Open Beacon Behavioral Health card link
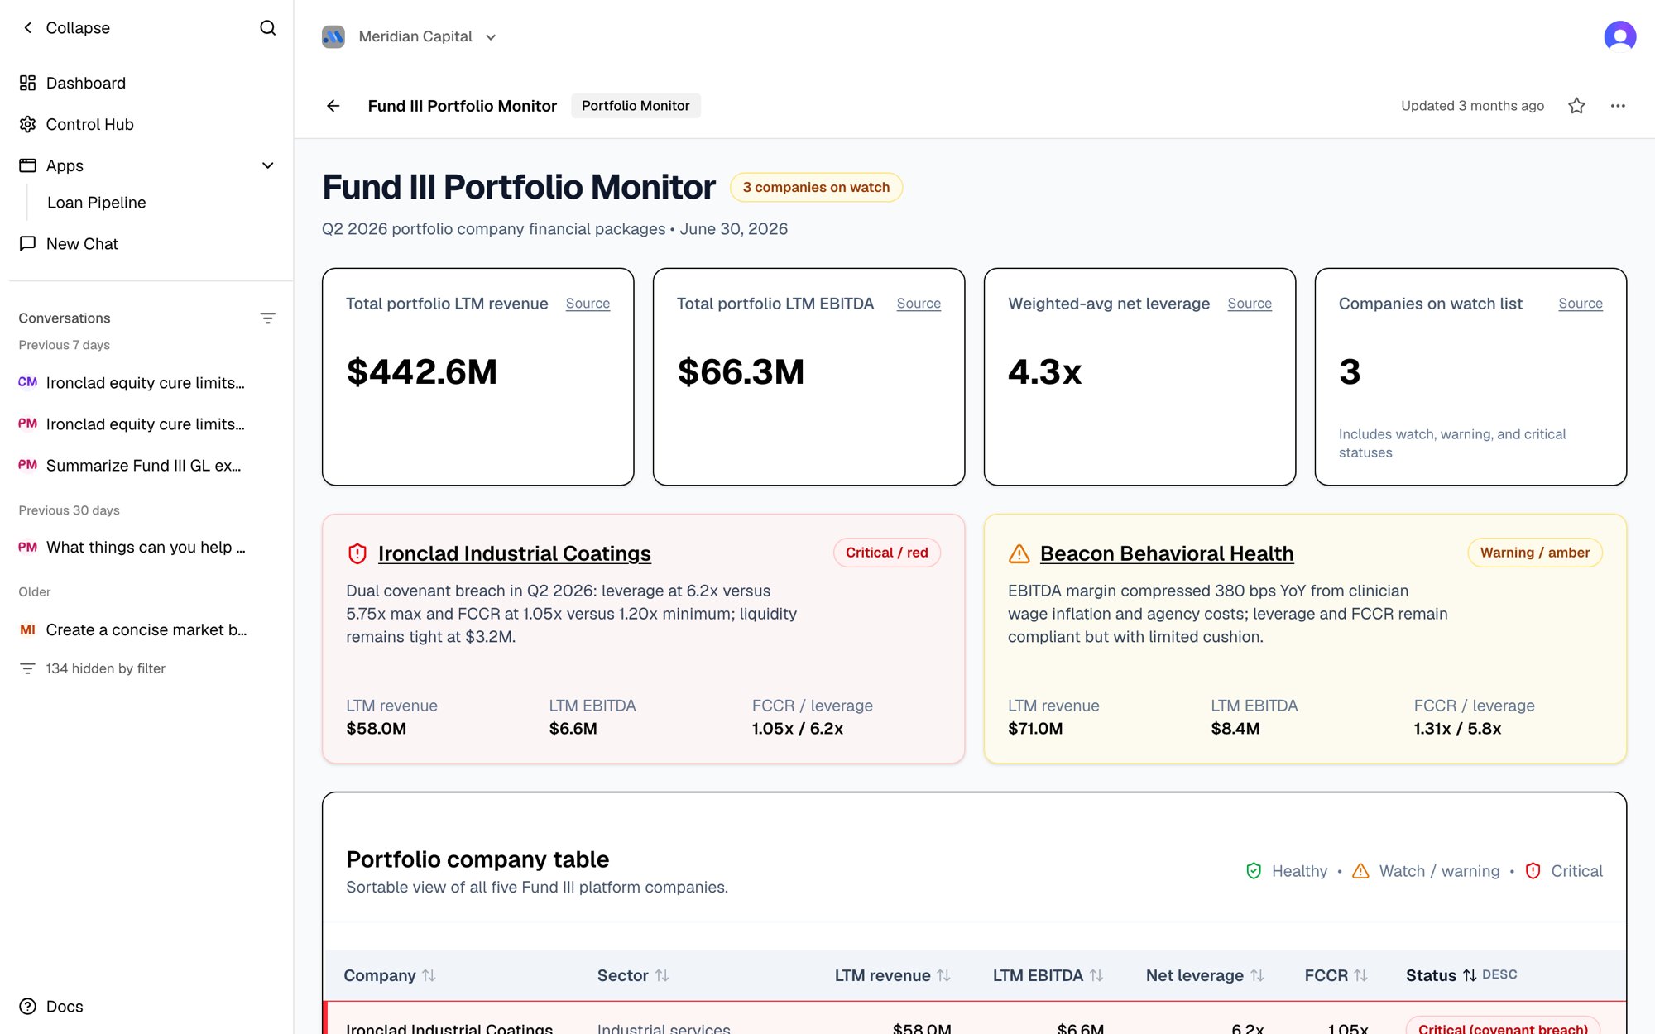Viewport: 1655px width, 1034px height. 1167,553
